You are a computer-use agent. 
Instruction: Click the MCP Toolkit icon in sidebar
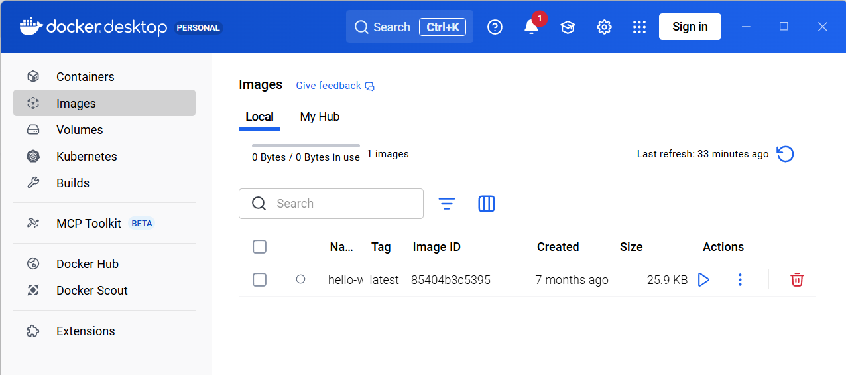(x=33, y=224)
